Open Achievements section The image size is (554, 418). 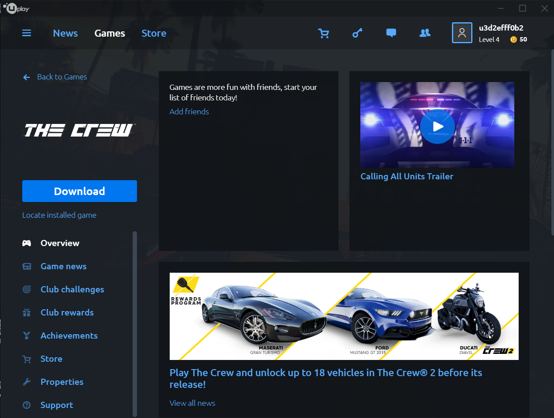(x=69, y=336)
